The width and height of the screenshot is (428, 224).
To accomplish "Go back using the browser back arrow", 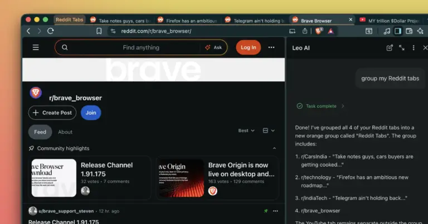I will pyautogui.click(x=28, y=31).
